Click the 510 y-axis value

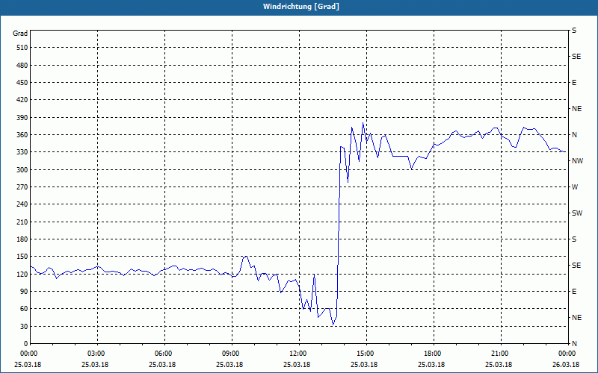pos(22,48)
